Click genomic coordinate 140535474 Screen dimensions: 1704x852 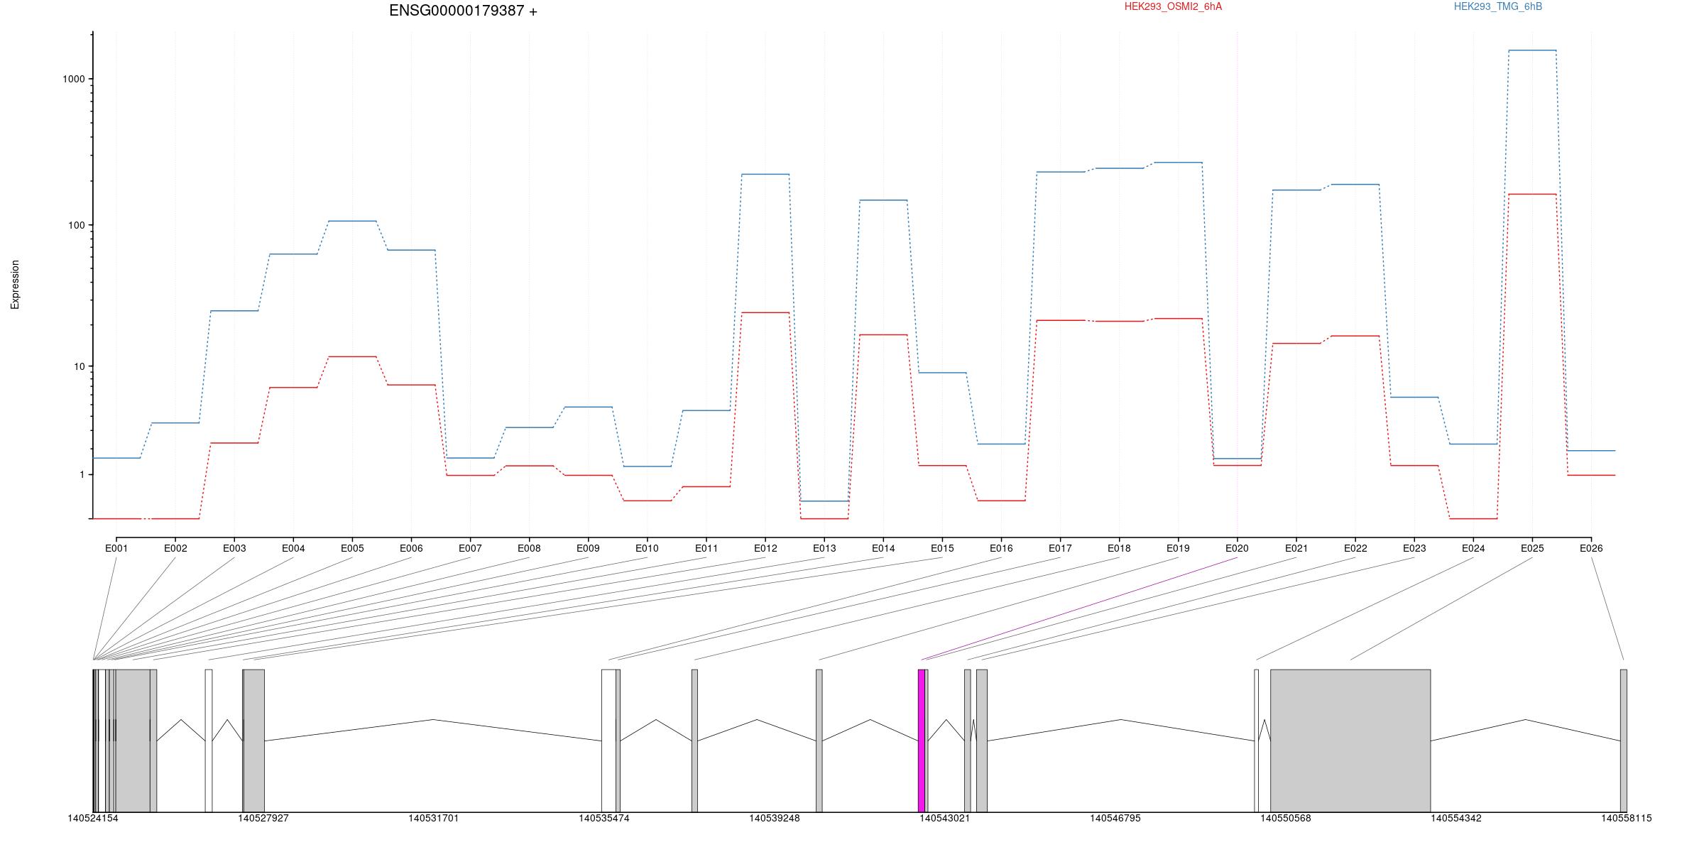coord(604,818)
